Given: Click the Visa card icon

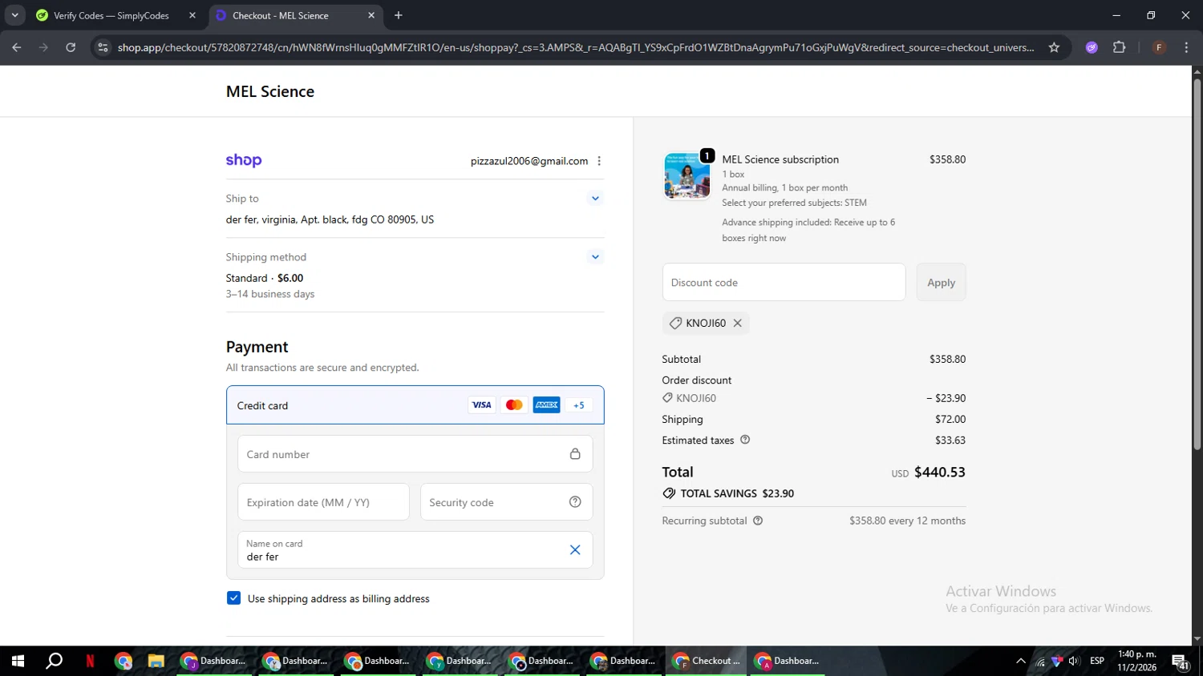Looking at the screenshot, I should [482, 405].
